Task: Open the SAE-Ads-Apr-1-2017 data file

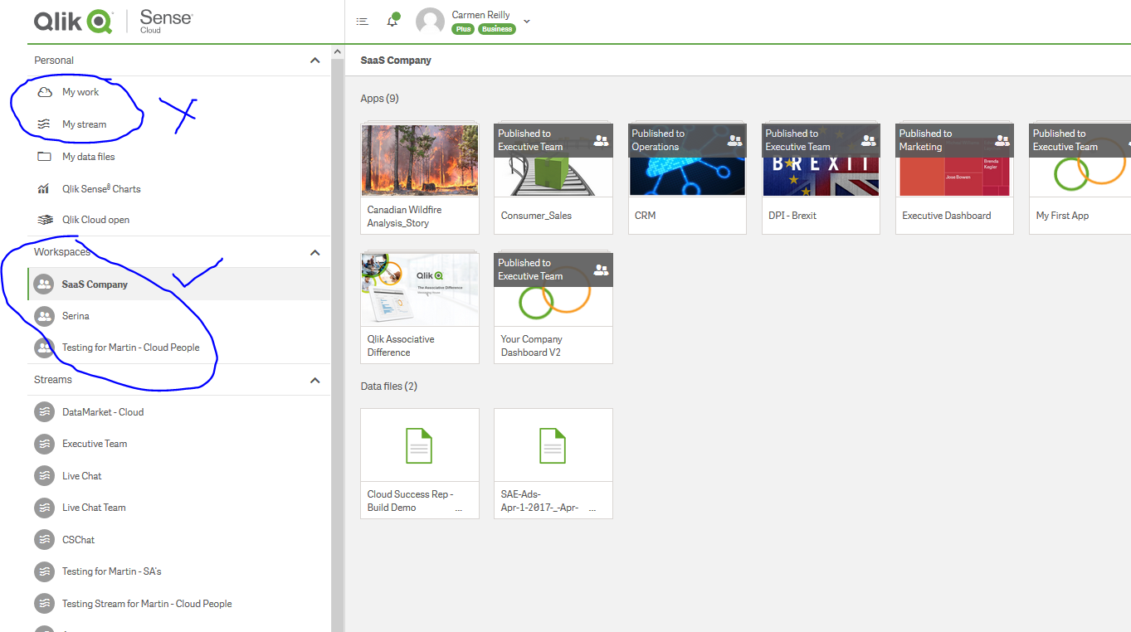Action: [x=553, y=463]
